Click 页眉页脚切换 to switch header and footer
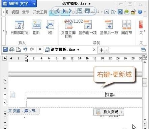 point(68,29)
